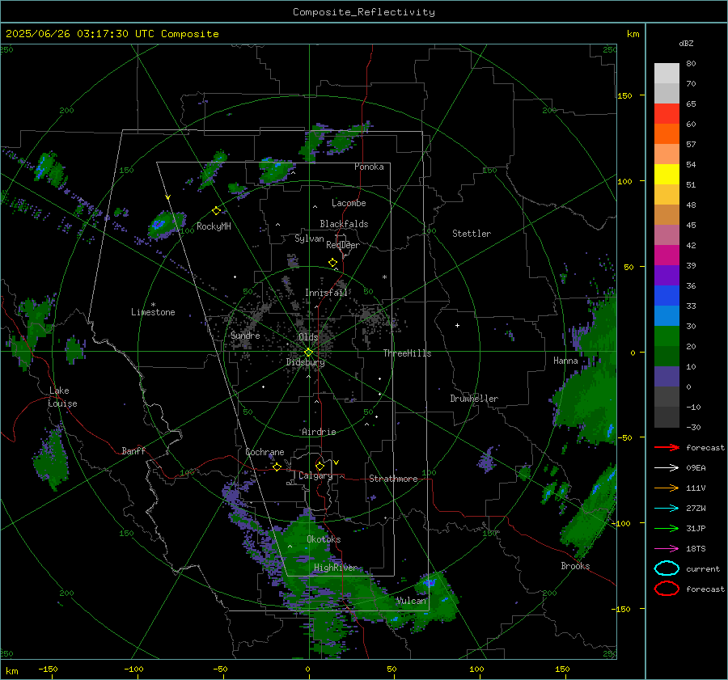This screenshot has width=728, height=680.
Task: Click the Hanna town label
Action: pos(565,361)
